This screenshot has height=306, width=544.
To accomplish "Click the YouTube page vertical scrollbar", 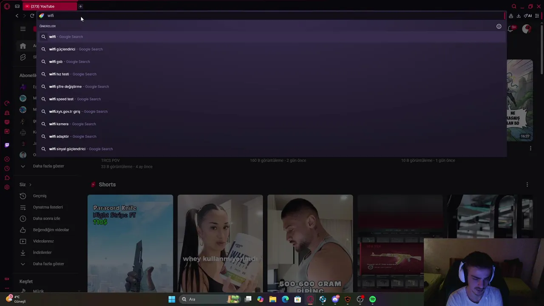I will point(541,49).
